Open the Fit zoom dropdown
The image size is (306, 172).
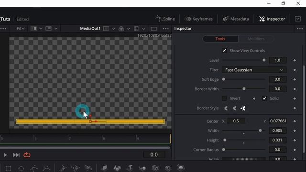coord(21,29)
